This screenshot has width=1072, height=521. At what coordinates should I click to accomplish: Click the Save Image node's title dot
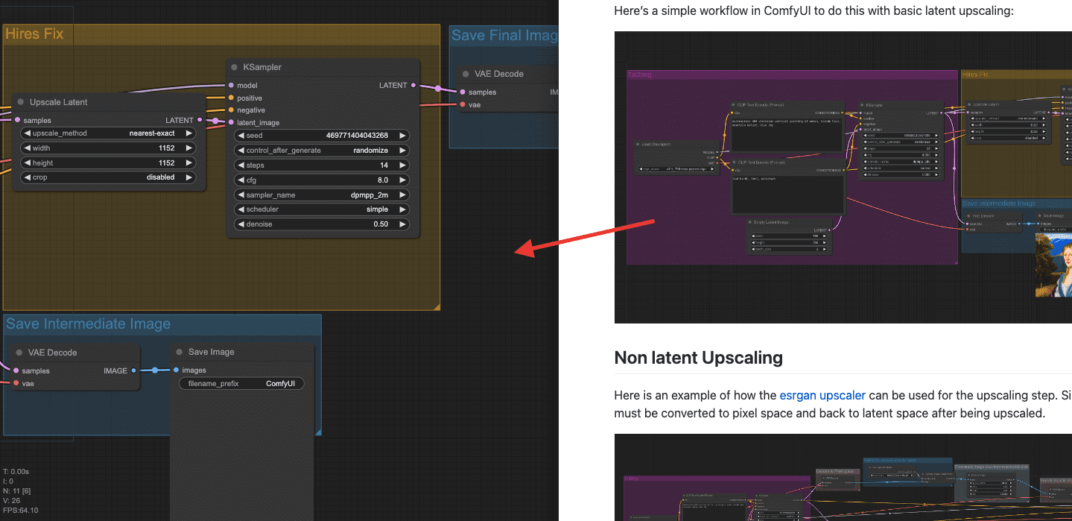179,352
